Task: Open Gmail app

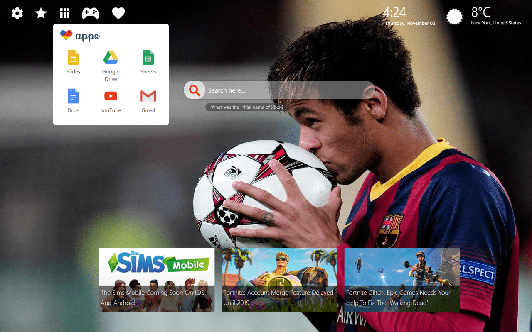Action: tap(148, 101)
